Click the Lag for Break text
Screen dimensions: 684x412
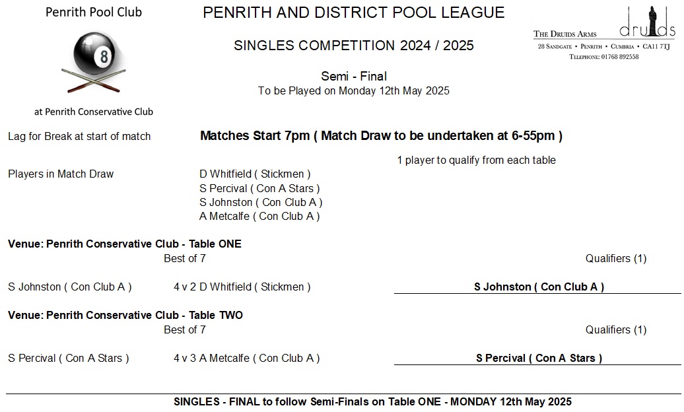click(79, 137)
